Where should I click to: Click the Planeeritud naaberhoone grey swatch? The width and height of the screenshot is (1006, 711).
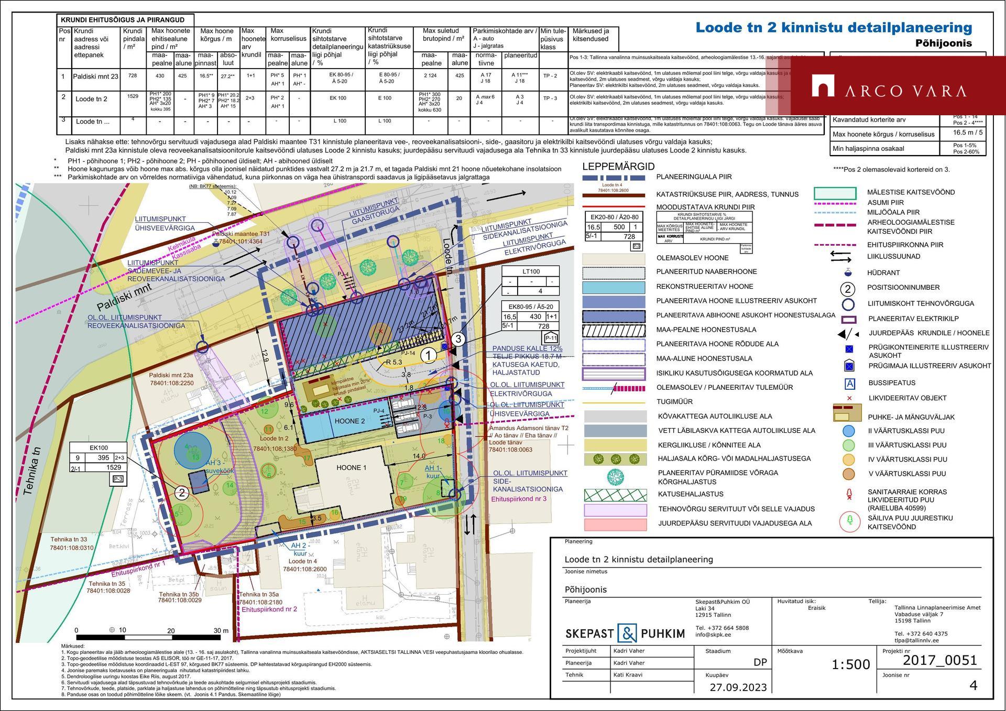coord(614,272)
